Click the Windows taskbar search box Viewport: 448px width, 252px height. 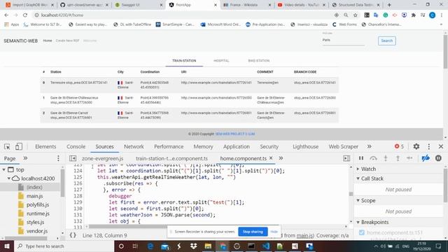(x=64, y=246)
